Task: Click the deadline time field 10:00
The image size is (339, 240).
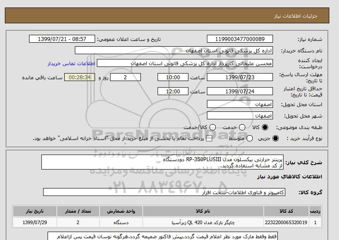Action: (x=173, y=77)
